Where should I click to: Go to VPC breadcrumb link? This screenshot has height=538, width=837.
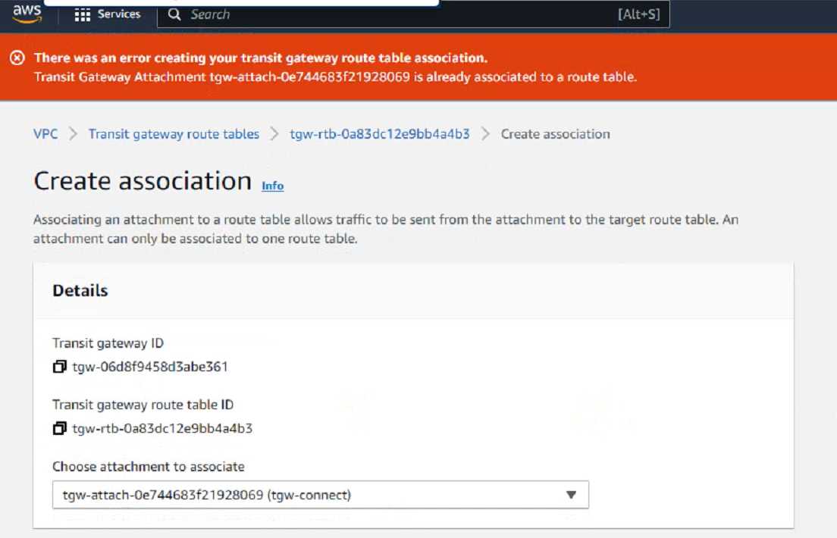coord(45,134)
